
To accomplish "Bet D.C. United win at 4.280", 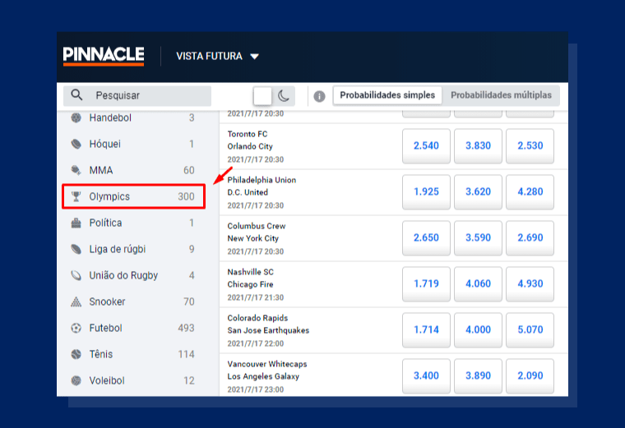I will pos(530,192).
